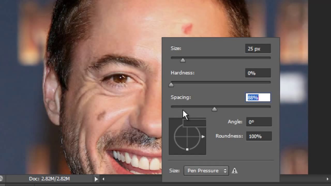
Task: Click the Angle: label
Action: click(235, 122)
